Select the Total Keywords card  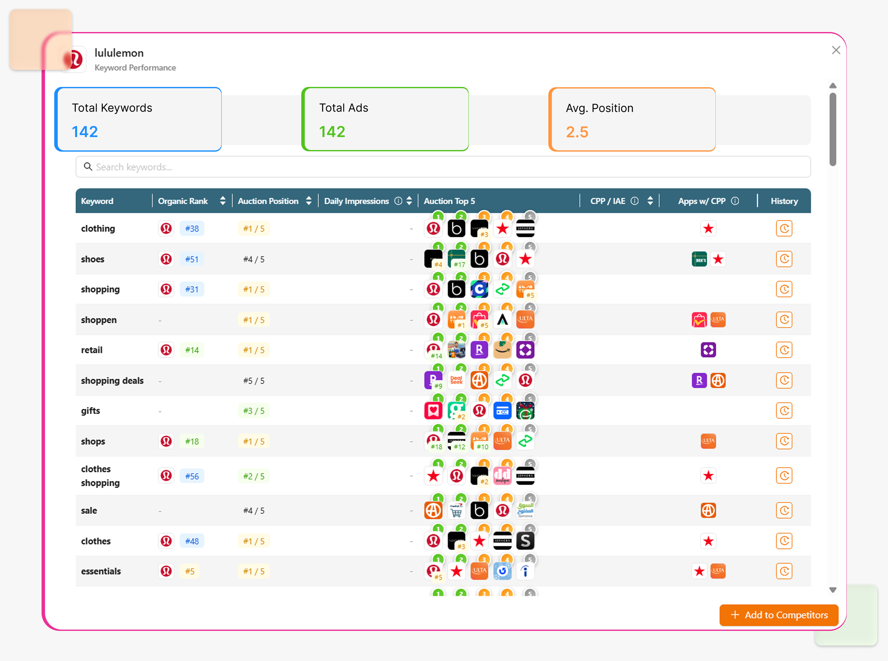tap(138, 119)
